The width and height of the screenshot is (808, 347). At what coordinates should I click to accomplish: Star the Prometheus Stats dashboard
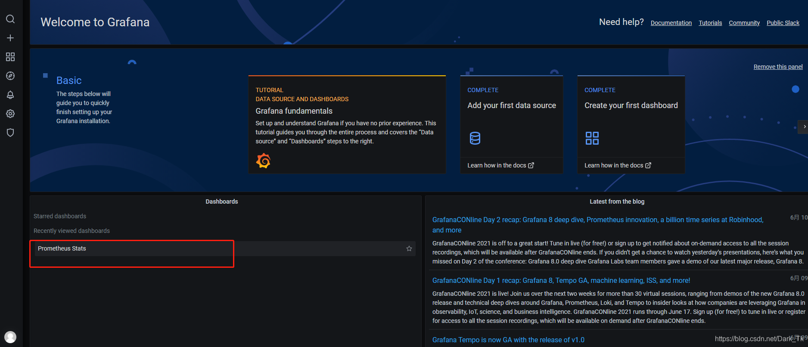[x=409, y=248]
